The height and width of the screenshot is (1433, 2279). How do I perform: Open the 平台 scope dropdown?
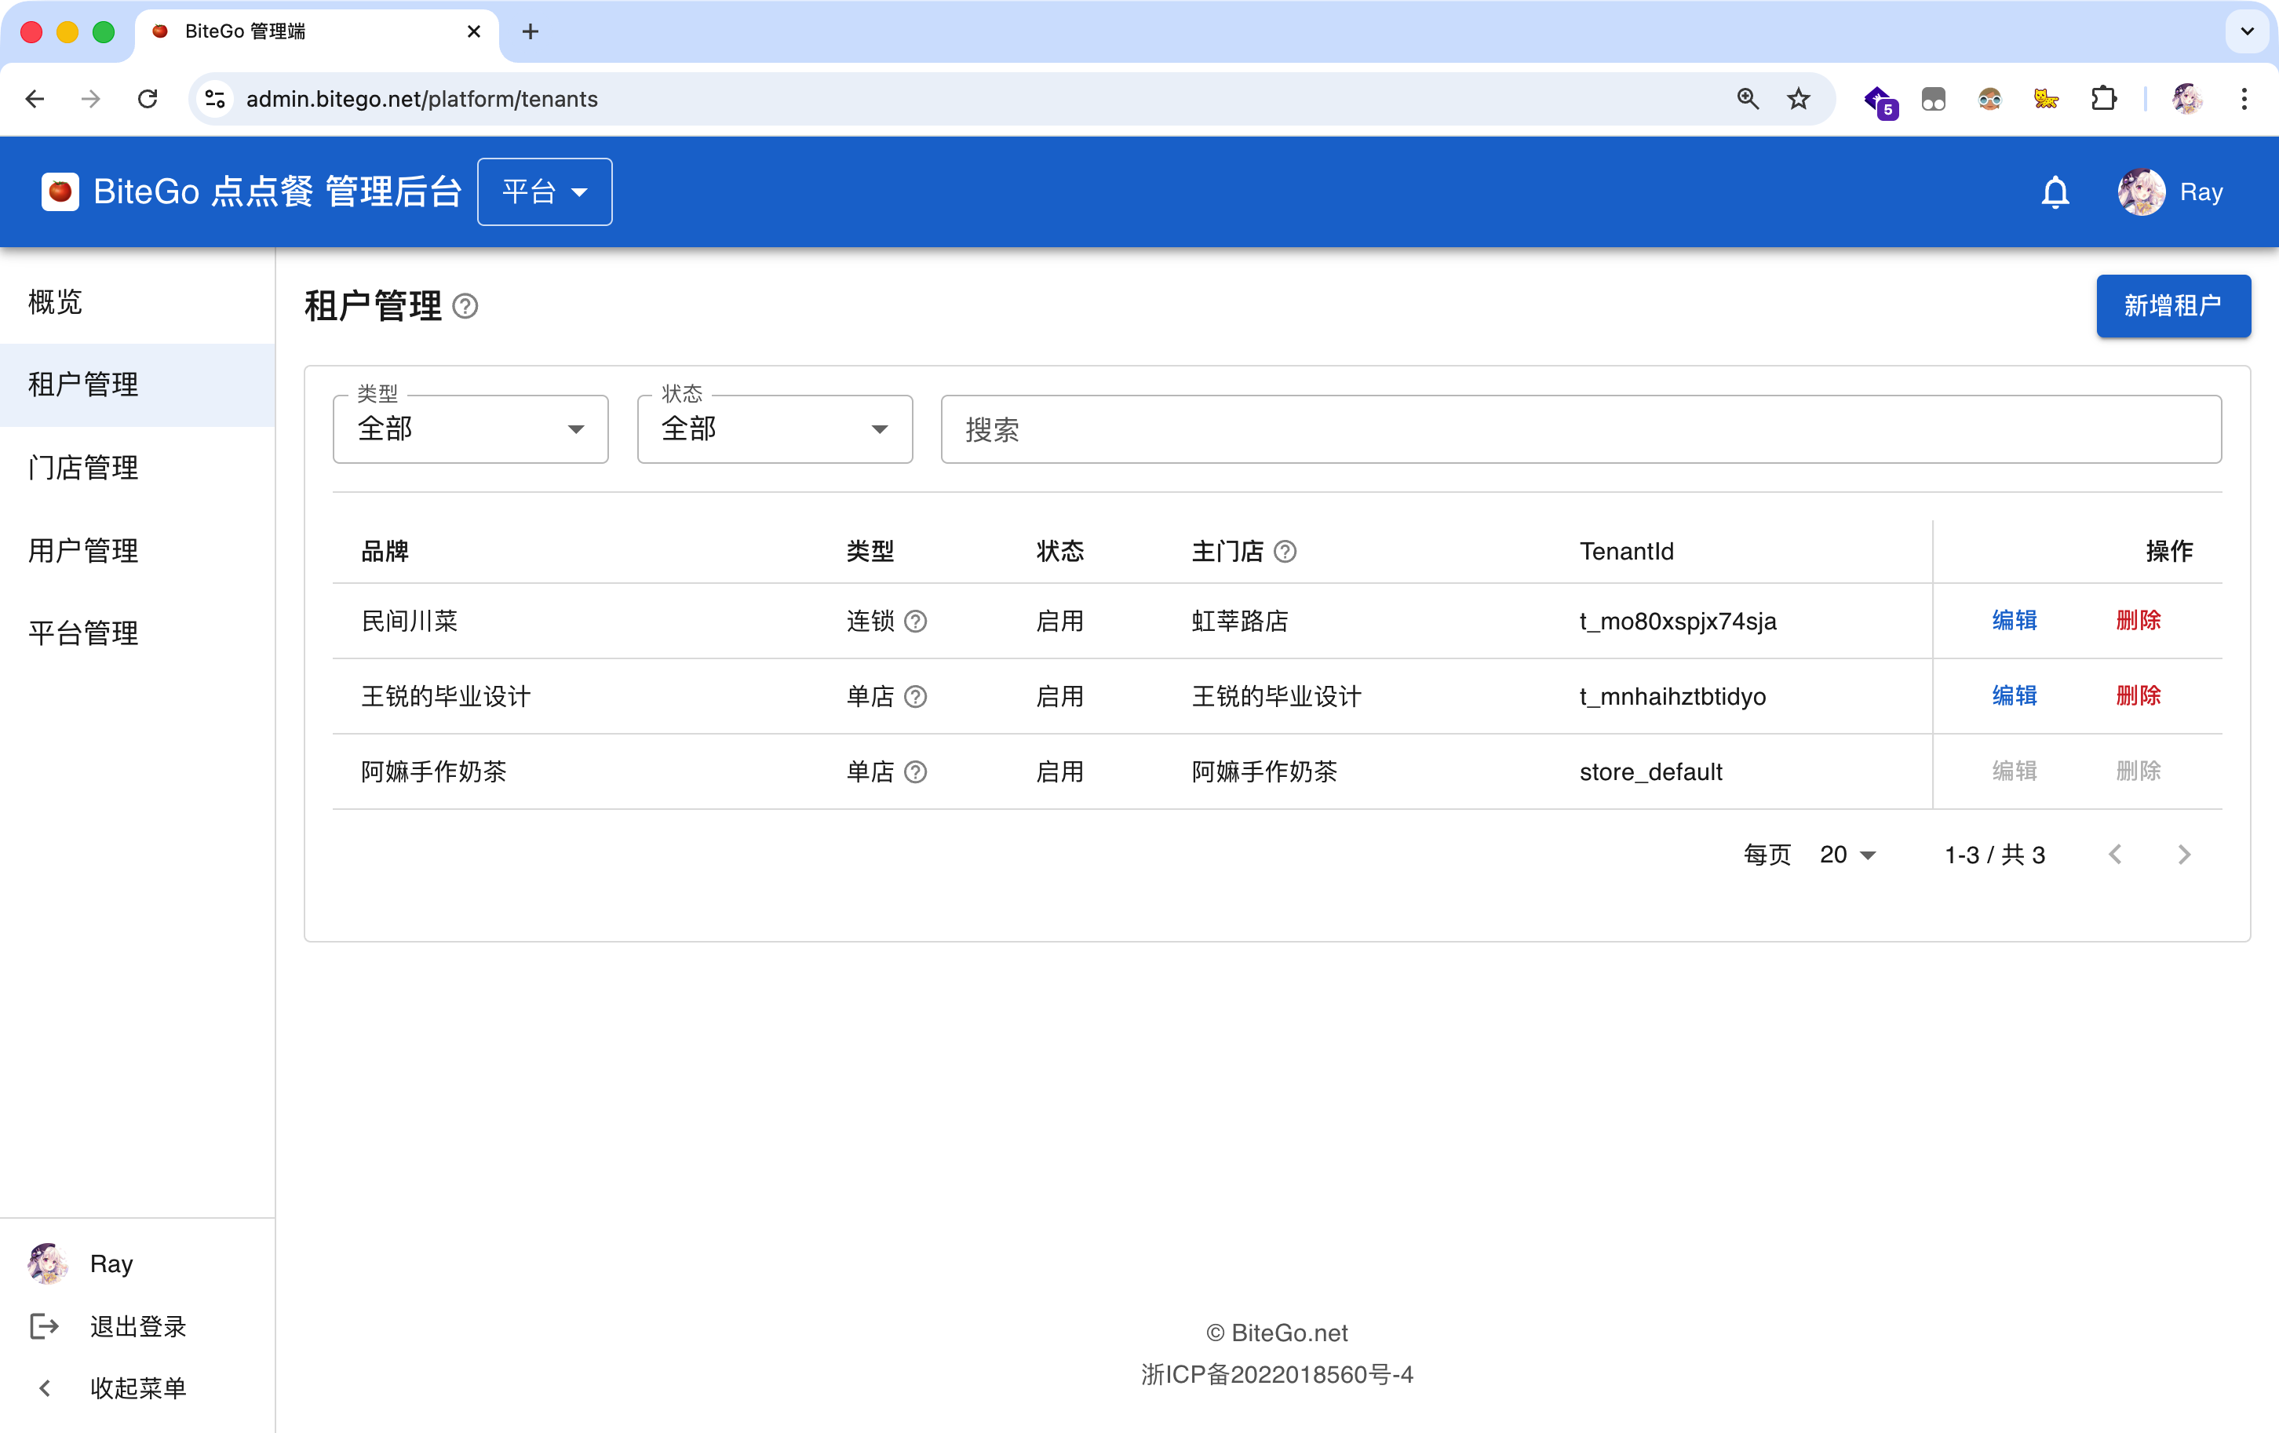click(x=544, y=192)
